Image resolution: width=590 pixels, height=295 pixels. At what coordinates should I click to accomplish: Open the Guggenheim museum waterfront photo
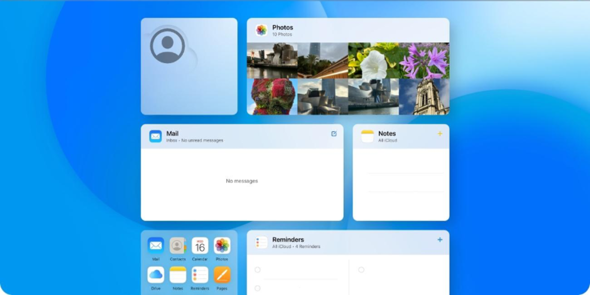272,60
